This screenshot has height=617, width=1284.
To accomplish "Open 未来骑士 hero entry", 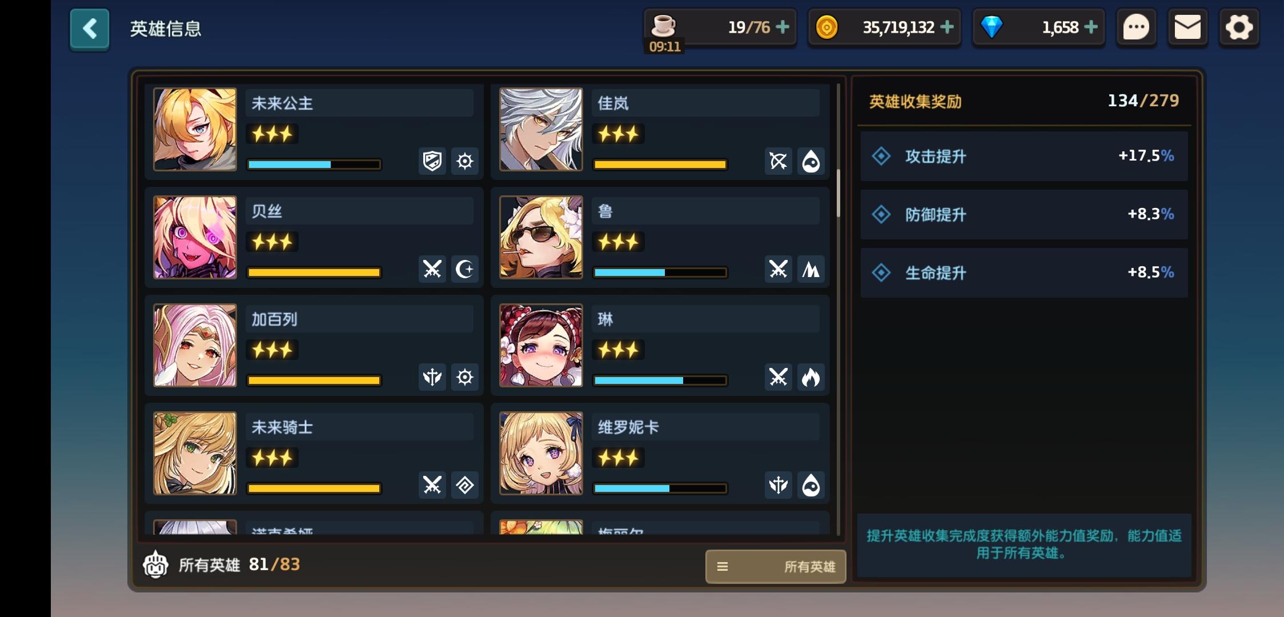I will (314, 454).
